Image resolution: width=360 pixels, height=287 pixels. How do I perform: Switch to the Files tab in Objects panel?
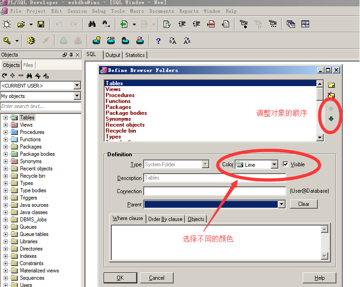click(28, 65)
